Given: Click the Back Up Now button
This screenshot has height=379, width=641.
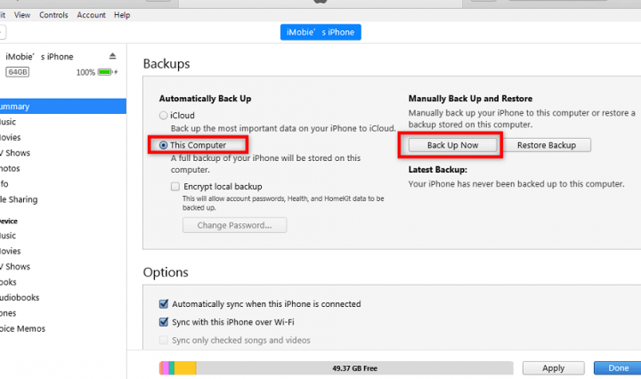Looking at the screenshot, I should click(x=452, y=145).
